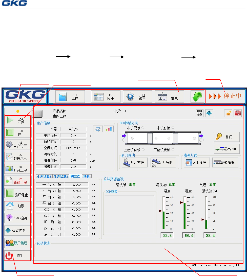247x276 pixels.
Task: Click 空闲时间 value 00:02:12
Action: pyautogui.click(x=73, y=148)
